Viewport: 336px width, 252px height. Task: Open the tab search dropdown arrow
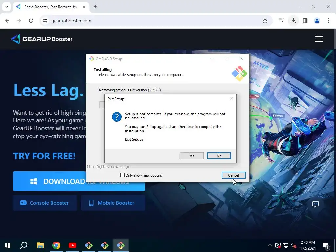tap(7, 7)
